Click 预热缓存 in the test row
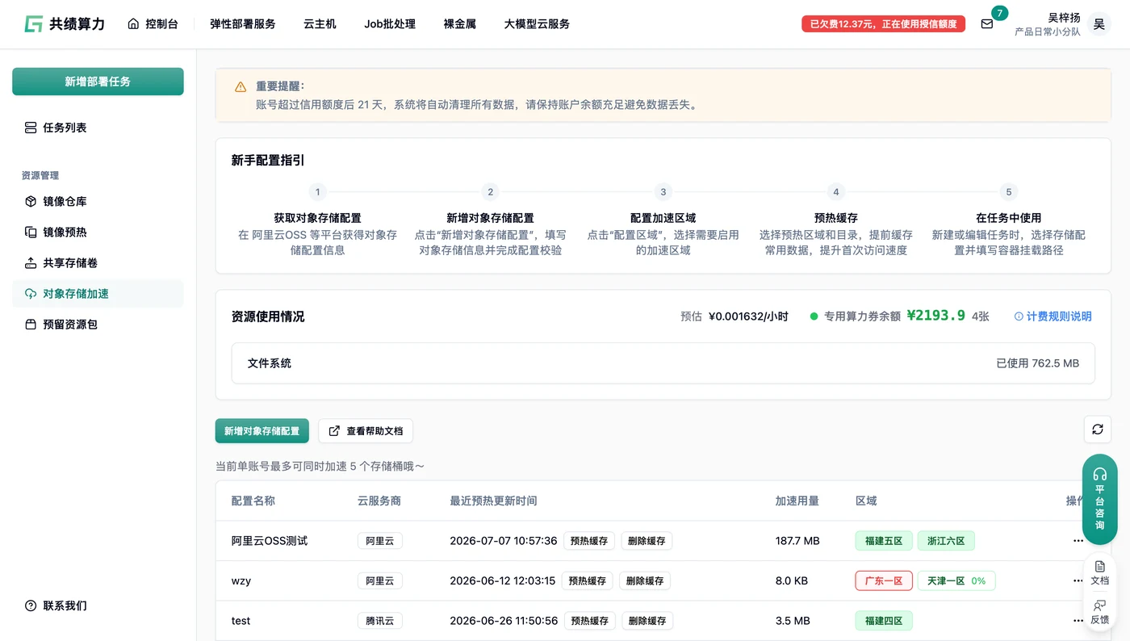 click(x=590, y=621)
